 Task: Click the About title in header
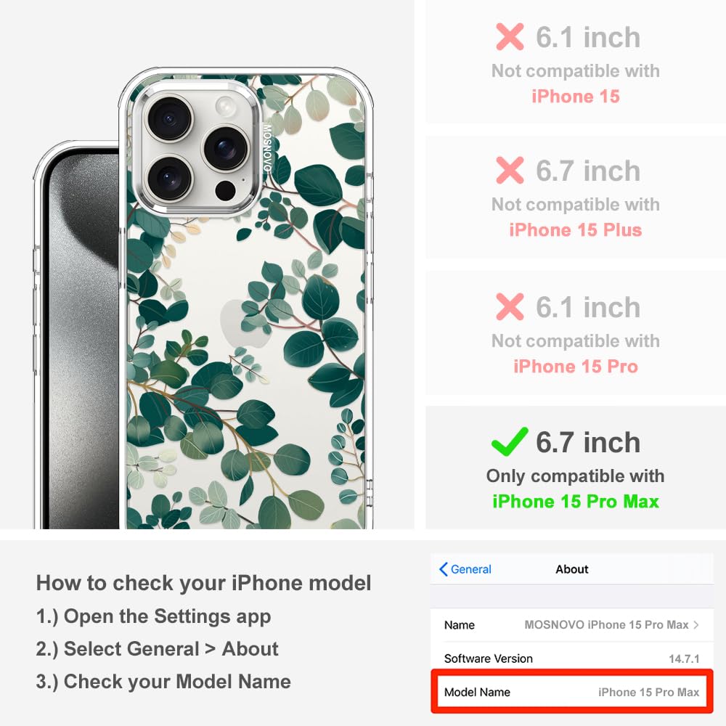tap(572, 569)
